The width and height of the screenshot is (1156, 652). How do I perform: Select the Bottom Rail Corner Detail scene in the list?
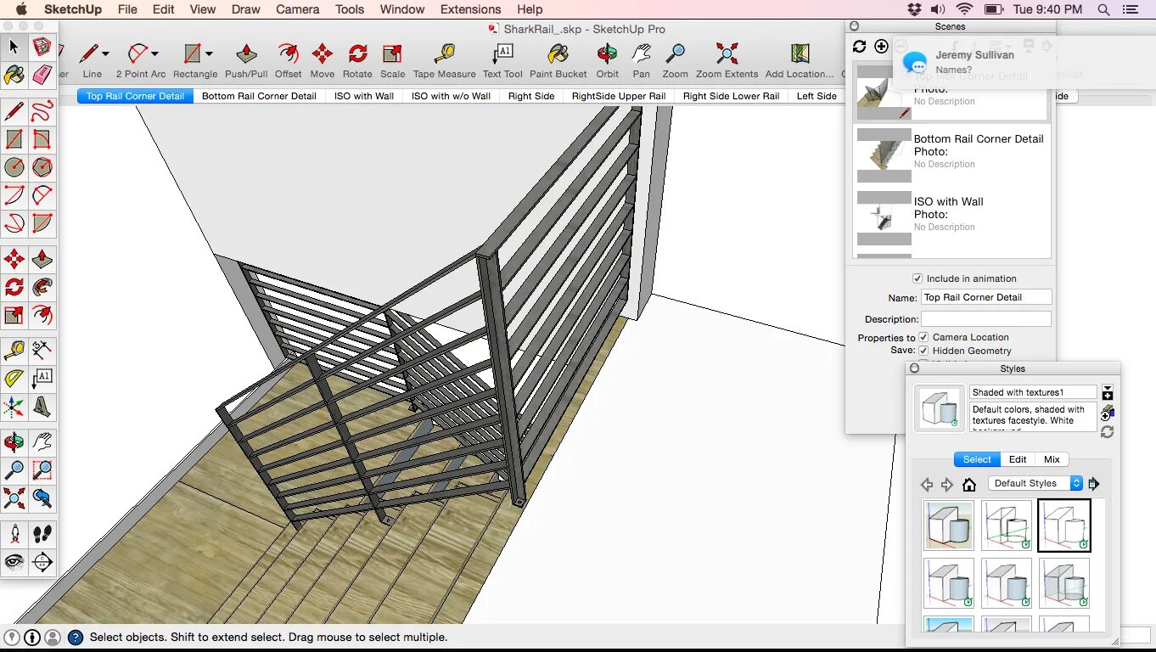[x=951, y=155]
